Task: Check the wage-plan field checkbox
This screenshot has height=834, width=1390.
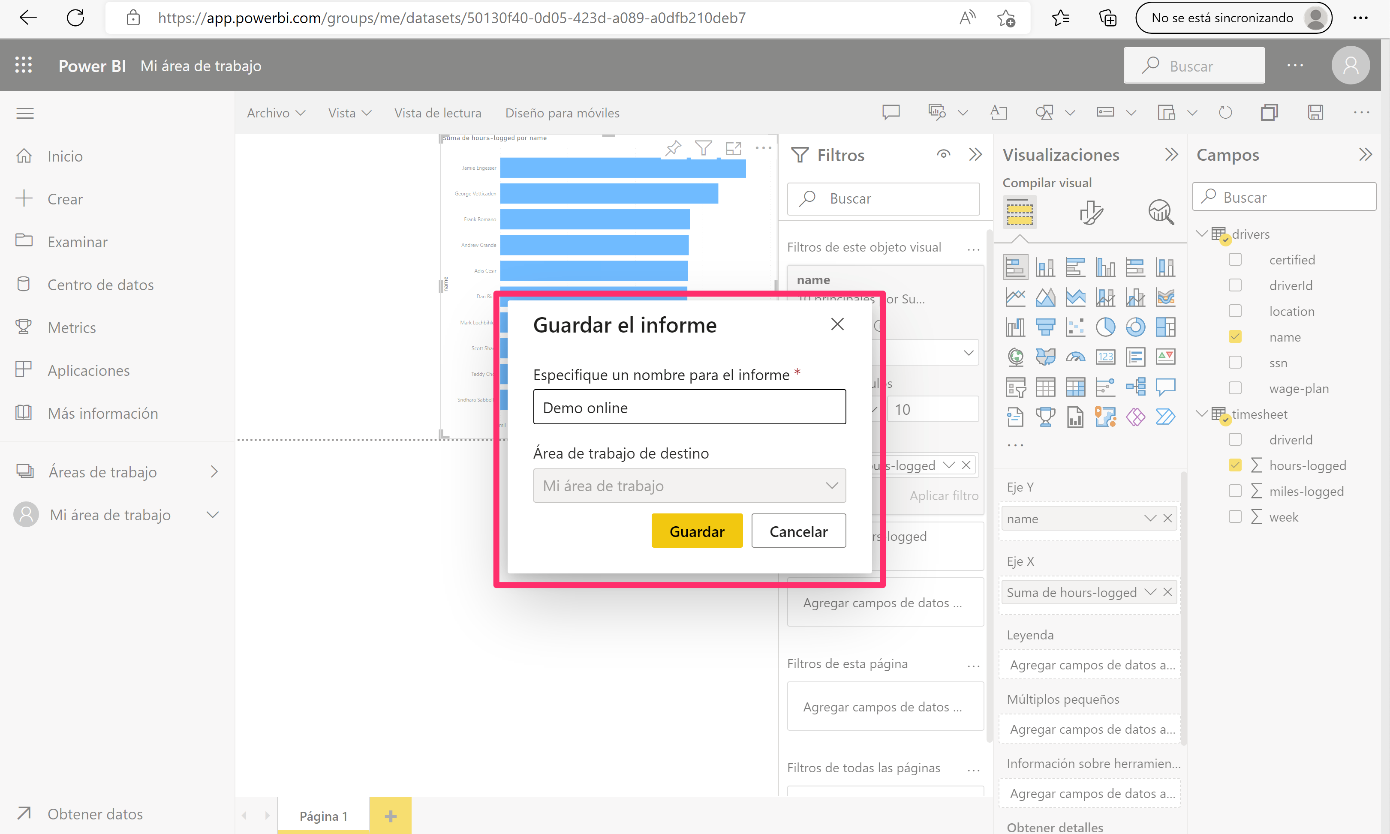Action: [1235, 388]
